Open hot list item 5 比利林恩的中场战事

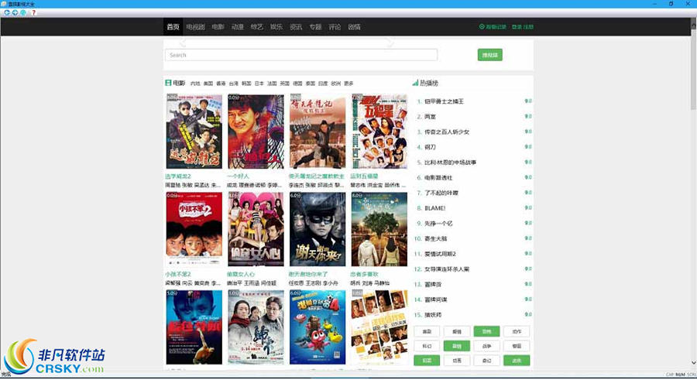coord(450,163)
